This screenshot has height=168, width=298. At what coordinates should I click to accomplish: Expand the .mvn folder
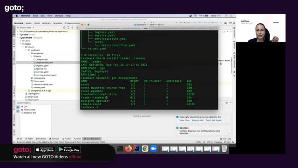20,41
